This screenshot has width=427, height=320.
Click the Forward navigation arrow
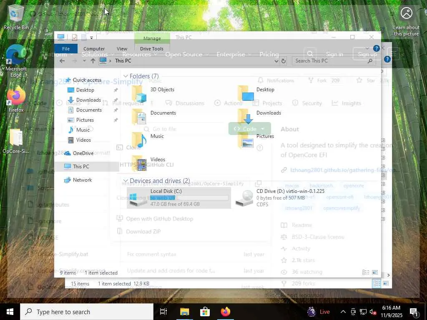point(74,61)
